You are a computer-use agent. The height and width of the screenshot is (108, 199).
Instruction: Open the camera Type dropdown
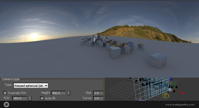31,86
